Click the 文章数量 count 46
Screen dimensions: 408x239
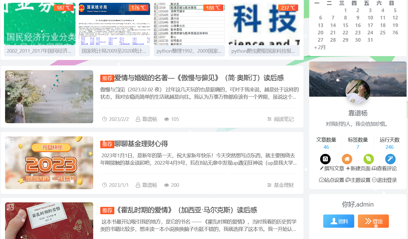coord(326,147)
